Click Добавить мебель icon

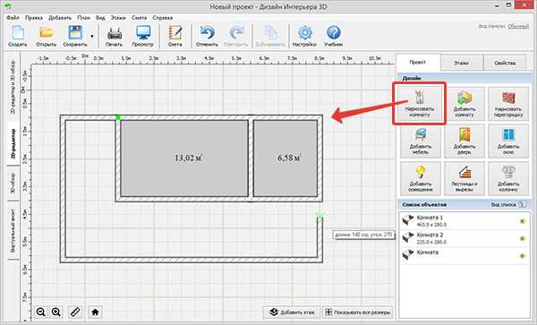421,141
